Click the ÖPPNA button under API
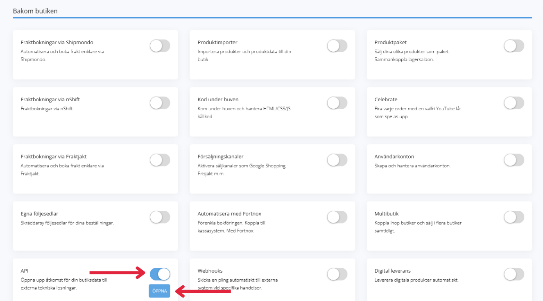 pyautogui.click(x=159, y=291)
